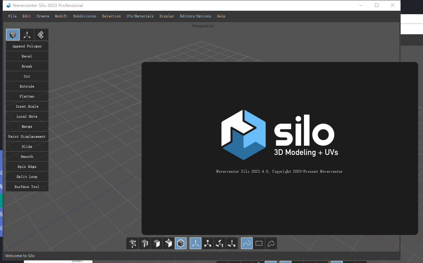Maximize the Silo window
This screenshot has height=263, width=423.
377,5
